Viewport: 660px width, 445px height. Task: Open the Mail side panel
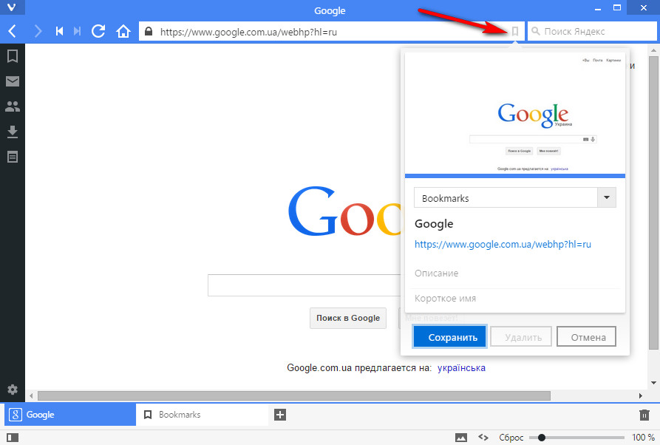(x=13, y=81)
